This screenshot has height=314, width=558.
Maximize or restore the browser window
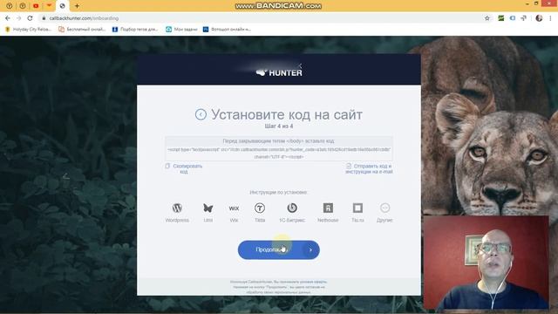536,3
